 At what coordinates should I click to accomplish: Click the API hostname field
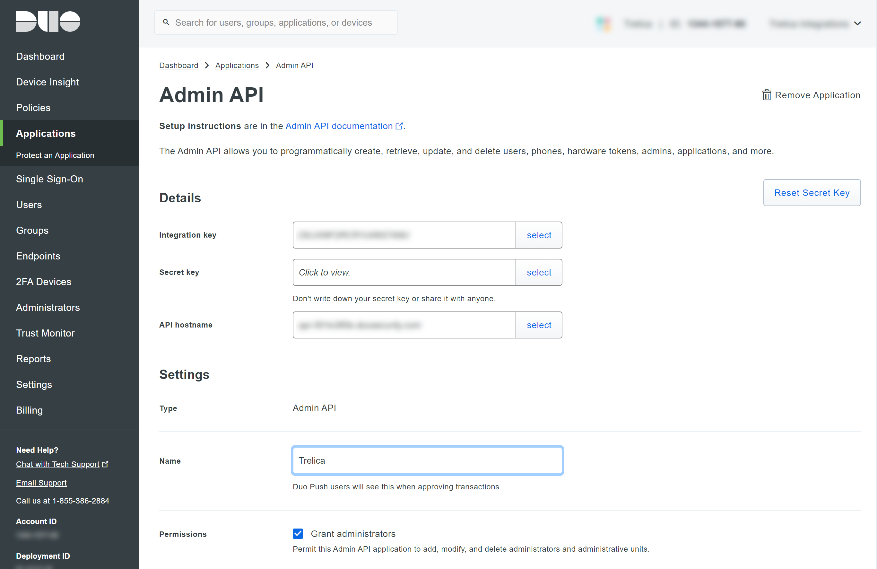click(x=404, y=325)
